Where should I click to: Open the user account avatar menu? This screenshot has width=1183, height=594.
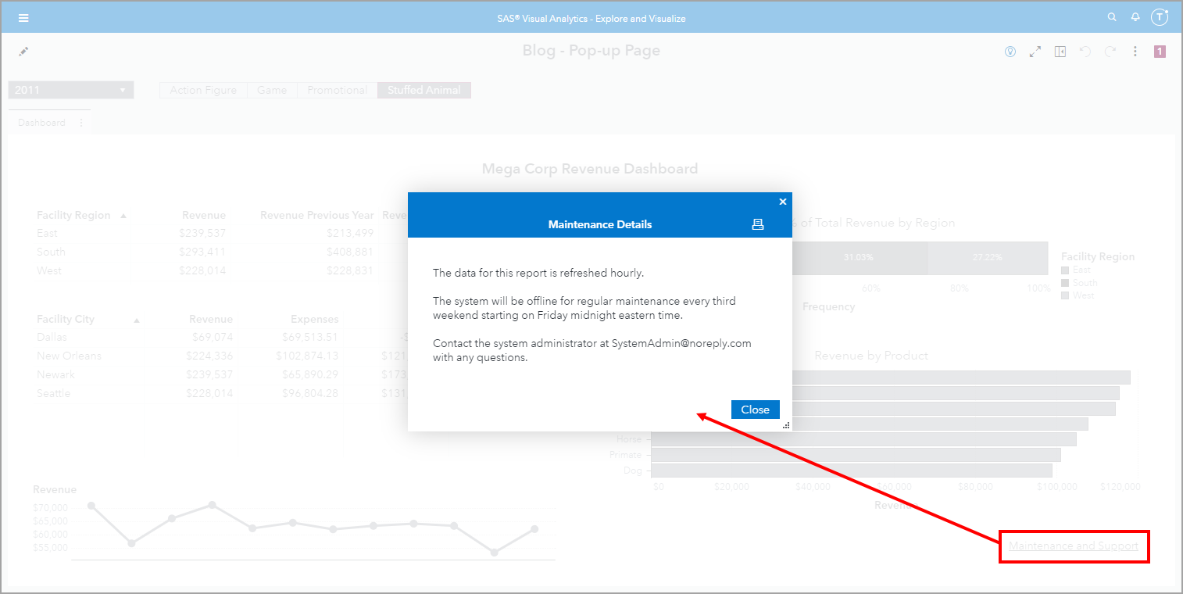pos(1160,16)
